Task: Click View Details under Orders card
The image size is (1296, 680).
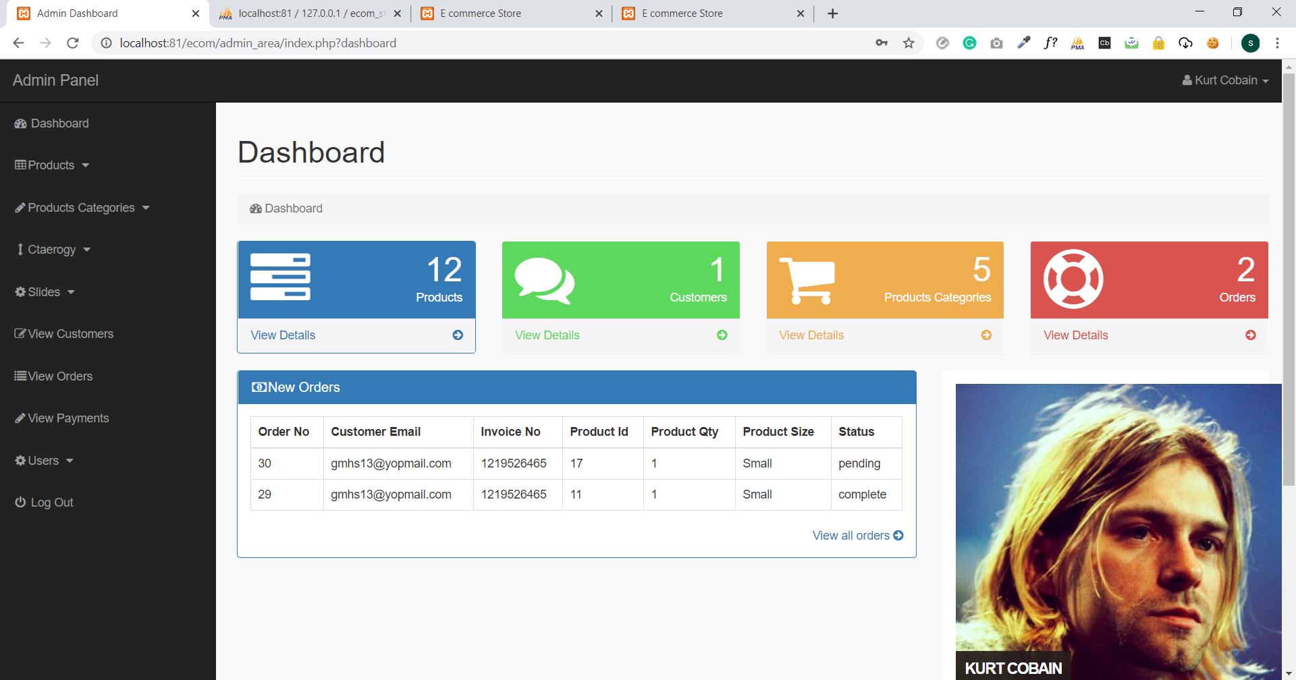Action: (1076, 335)
